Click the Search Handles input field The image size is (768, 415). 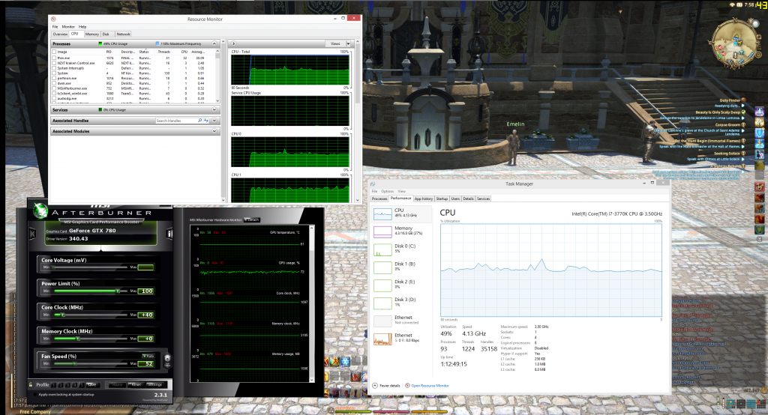point(176,121)
